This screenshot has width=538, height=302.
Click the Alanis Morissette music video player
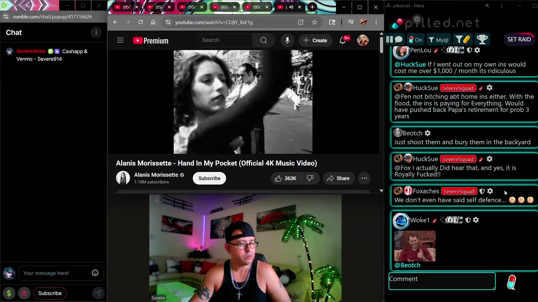[x=243, y=102]
